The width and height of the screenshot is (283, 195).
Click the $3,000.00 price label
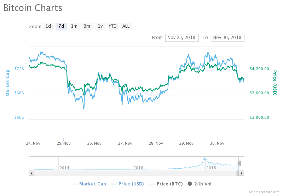tap(259, 117)
